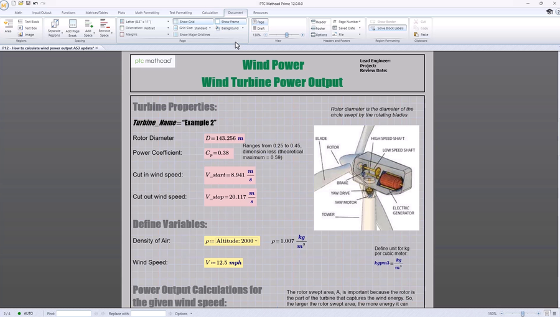This screenshot has height=317, width=560.
Task: Select the V:=12.5 mph math region
Action: pos(223,262)
